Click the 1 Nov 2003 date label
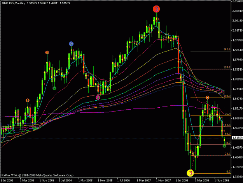Viewport: 243px width, 183px height. [47, 180]
